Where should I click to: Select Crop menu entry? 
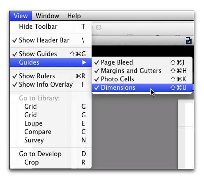(x=50, y=162)
